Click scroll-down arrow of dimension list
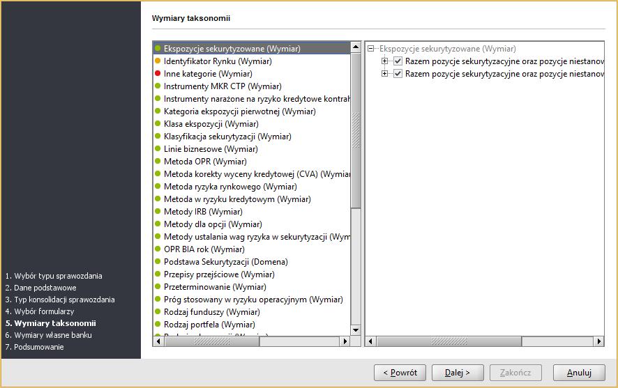618x388 pixels. click(356, 330)
